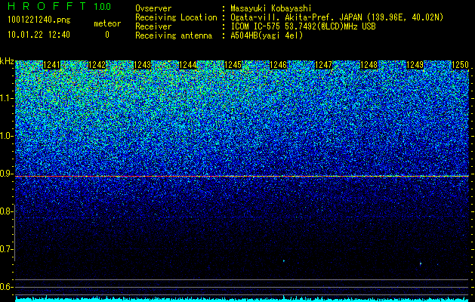The height and width of the screenshot is (302, 475).
Task: Click the Receiving Location field label
Action: (x=176, y=17)
